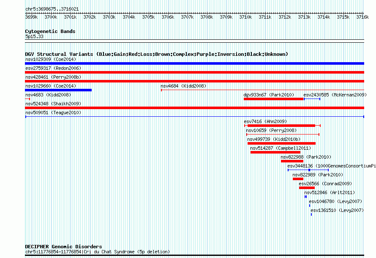Screen dimensions: 376x258
Task: Click the red esv7416 (Ahn2009) bar
Action: pos(282,126)
